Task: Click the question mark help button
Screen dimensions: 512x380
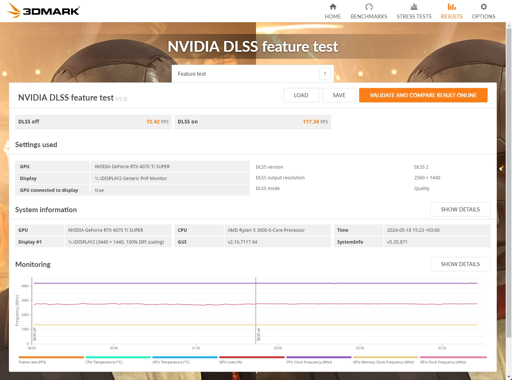Action: [325, 74]
